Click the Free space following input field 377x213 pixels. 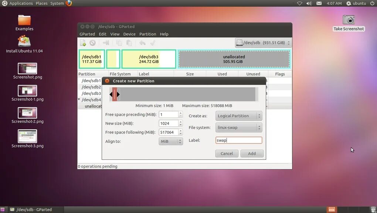click(x=169, y=132)
